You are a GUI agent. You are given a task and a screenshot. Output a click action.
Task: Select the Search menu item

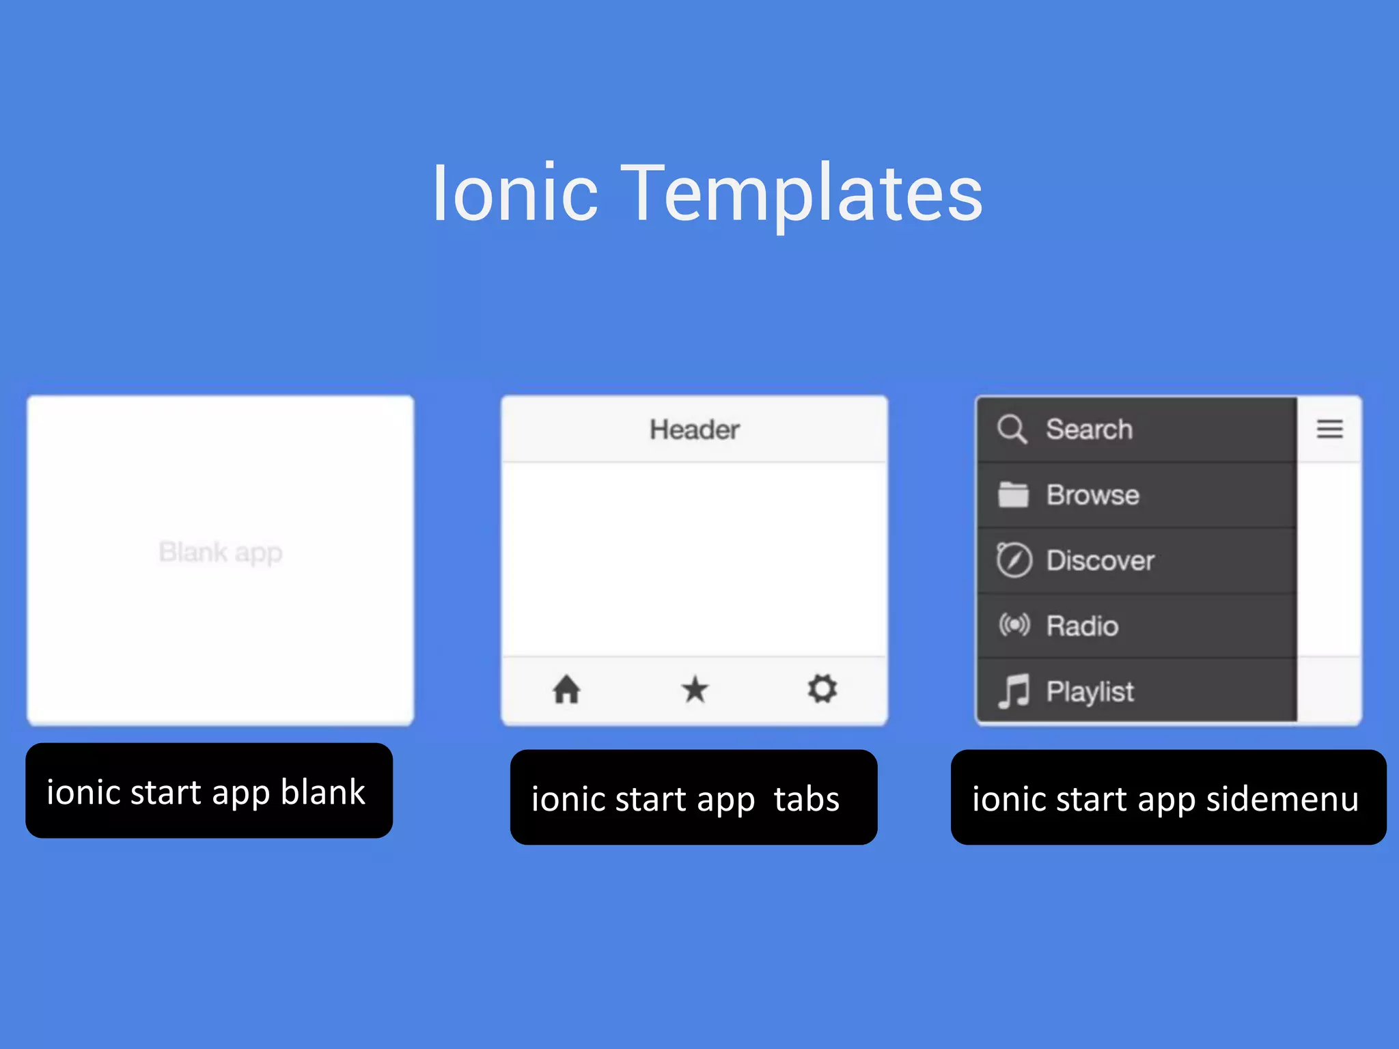[x=1089, y=430]
